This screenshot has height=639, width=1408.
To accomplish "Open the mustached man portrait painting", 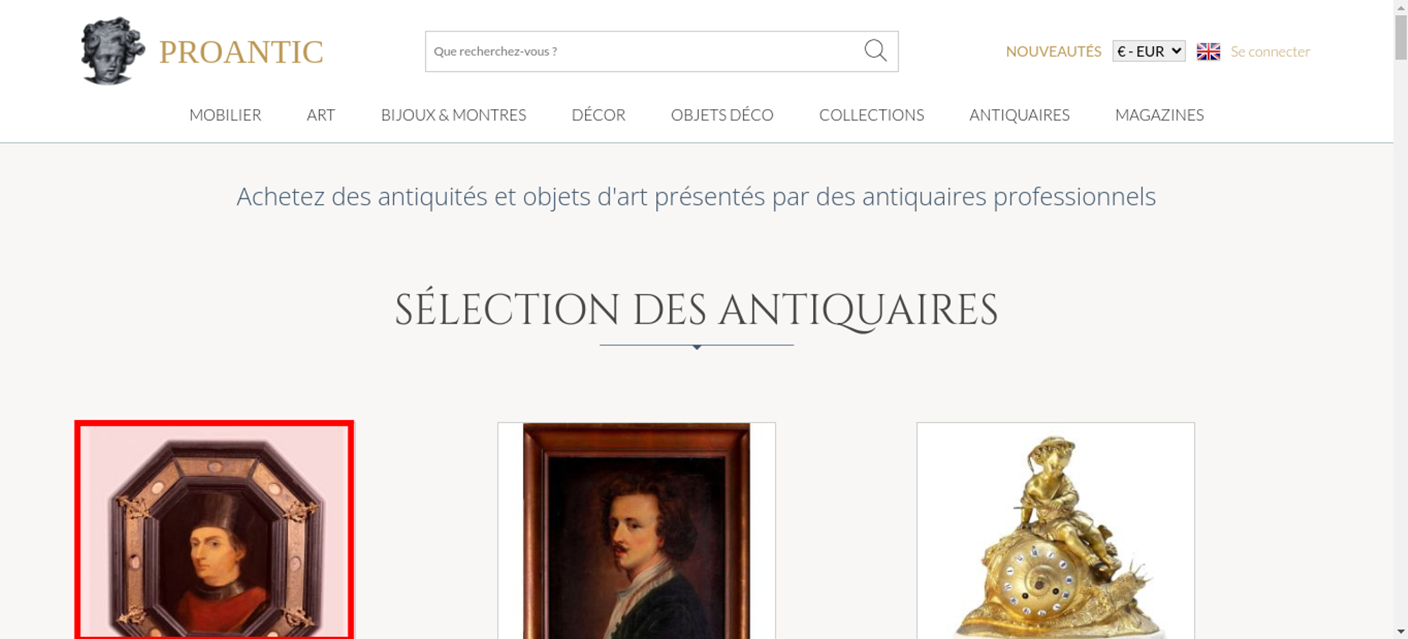I will click(x=636, y=531).
